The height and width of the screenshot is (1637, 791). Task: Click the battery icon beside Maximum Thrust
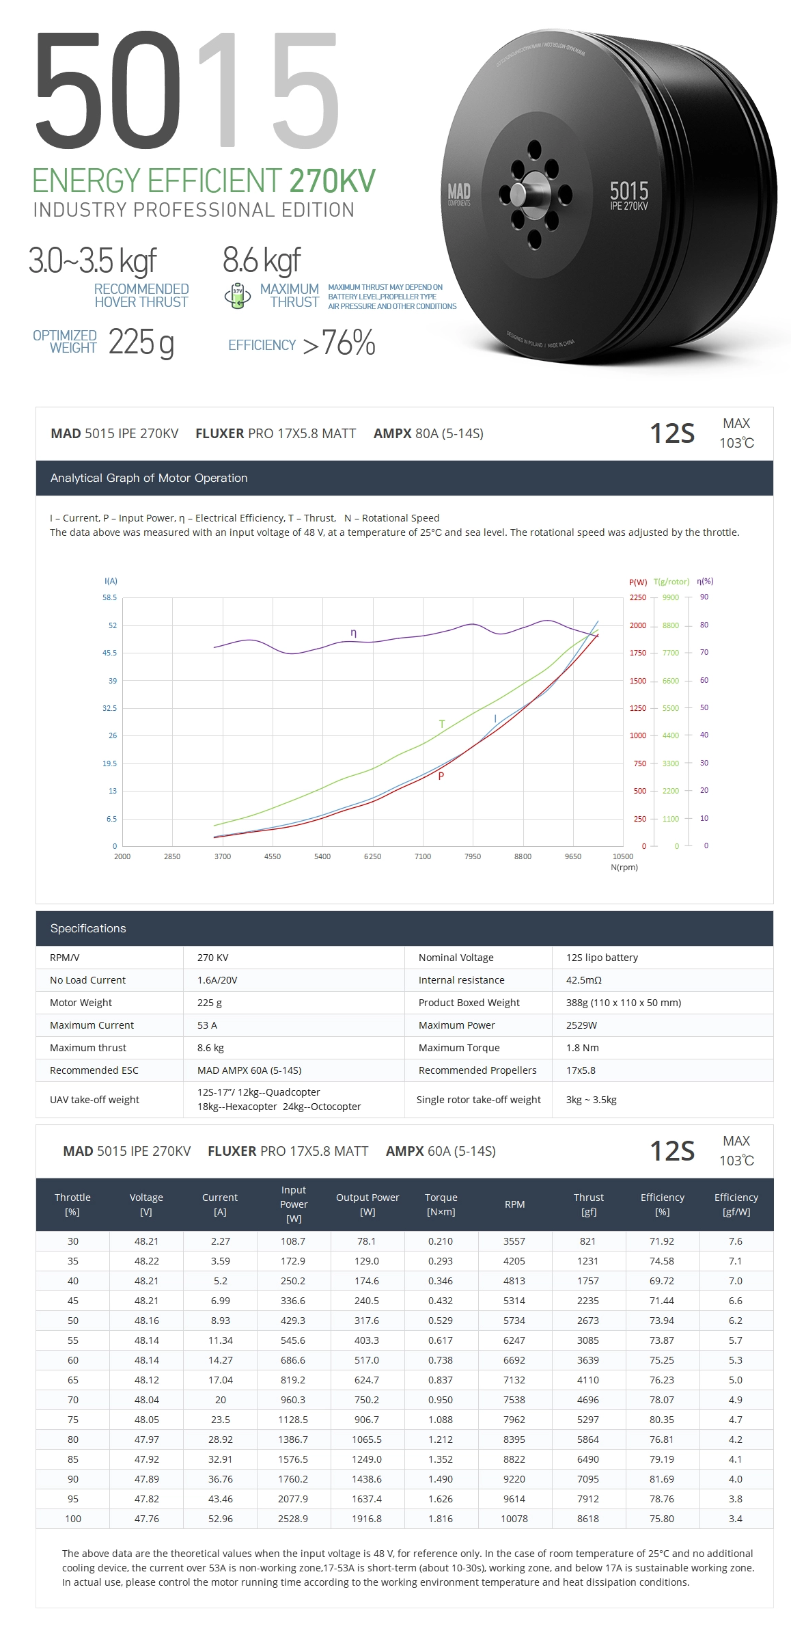(x=237, y=295)
